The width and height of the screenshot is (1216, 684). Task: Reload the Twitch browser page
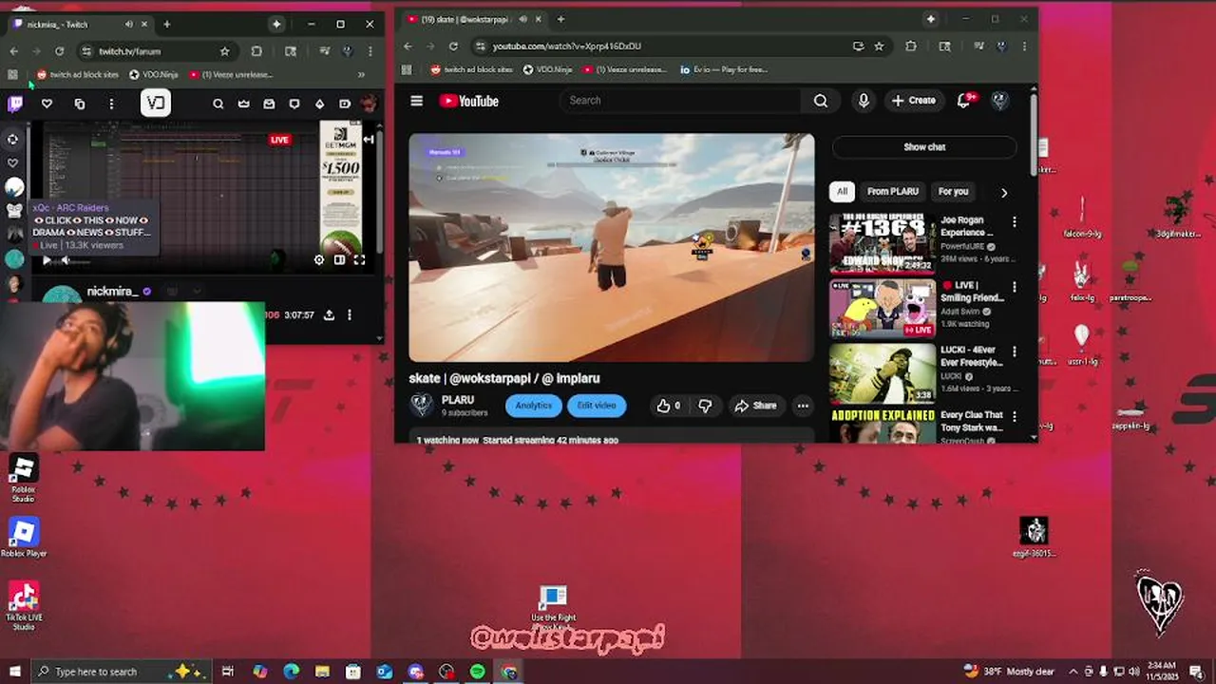(59, 51)
